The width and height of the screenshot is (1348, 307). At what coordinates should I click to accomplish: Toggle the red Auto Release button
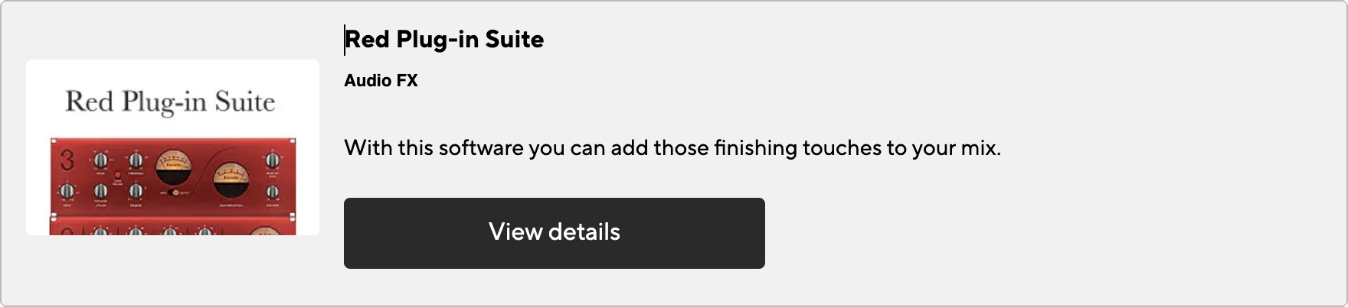(118, 176)
